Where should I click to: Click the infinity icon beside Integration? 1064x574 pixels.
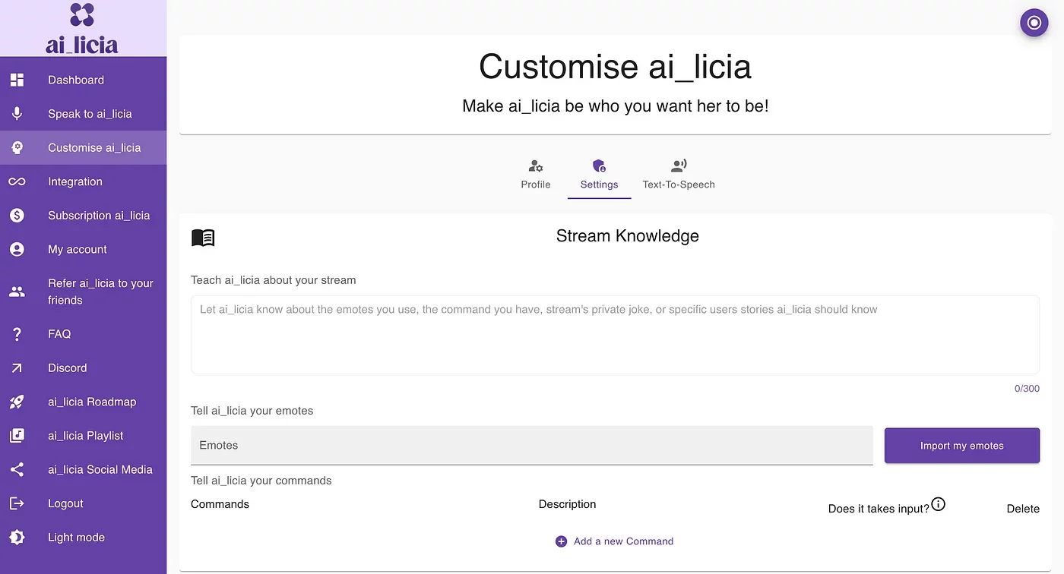(x=17, y=181)
